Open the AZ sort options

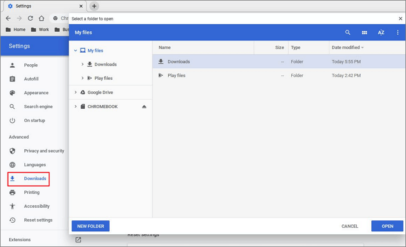click(x=381, y=32)
